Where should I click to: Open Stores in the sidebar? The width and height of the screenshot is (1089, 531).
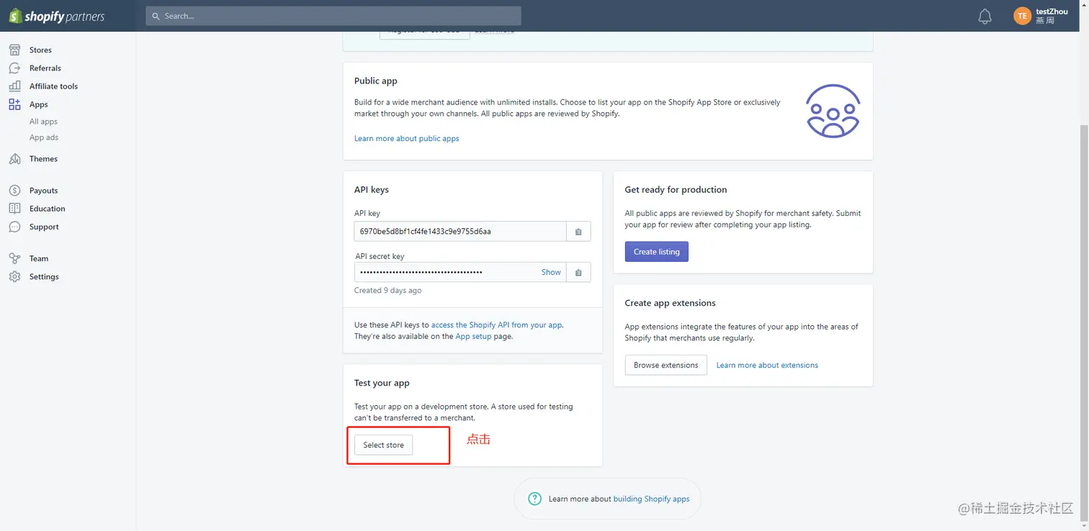pyautogui.click(x=40, y=50)
